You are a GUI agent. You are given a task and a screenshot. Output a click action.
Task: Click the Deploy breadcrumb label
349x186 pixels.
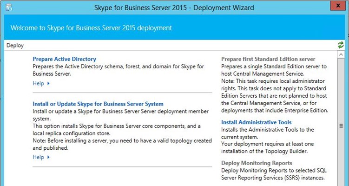pos(15,46)
